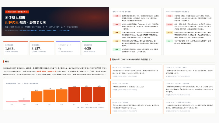This screenshot has height=123, width=219.
Task: Click the 生活 category tag
Action: pyautogui.click(x=116, y=41)
